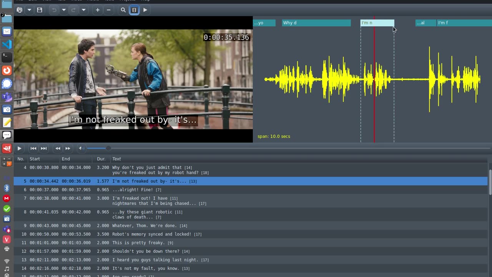
Task: Click the toolbar play triangle icon
Action: pyautogui.click(x=145, y=10)
